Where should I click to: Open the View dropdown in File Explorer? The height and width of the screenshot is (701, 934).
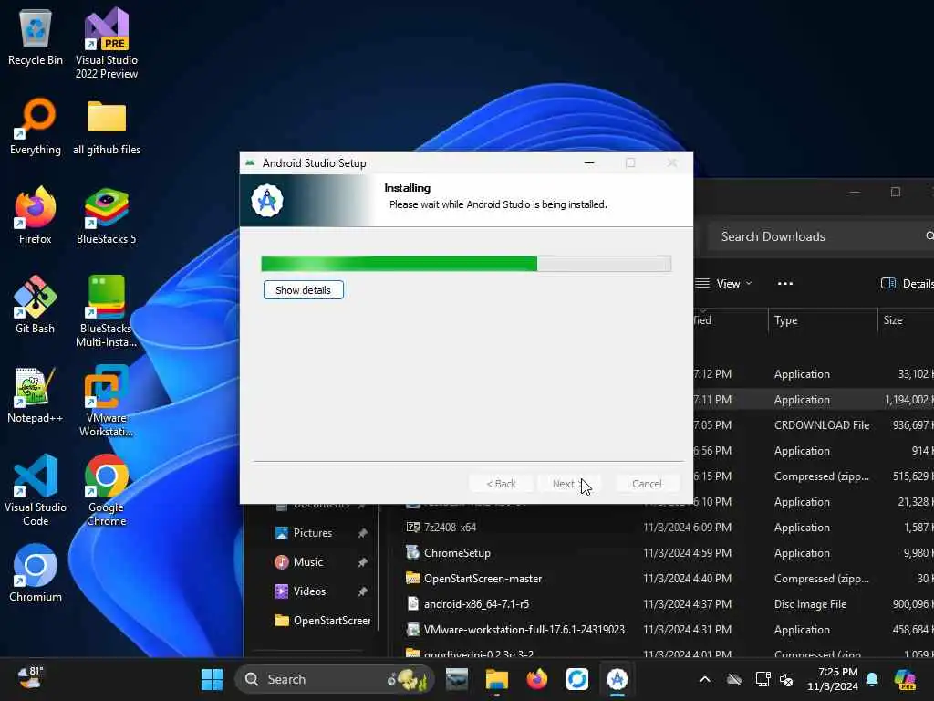(723, 284)
